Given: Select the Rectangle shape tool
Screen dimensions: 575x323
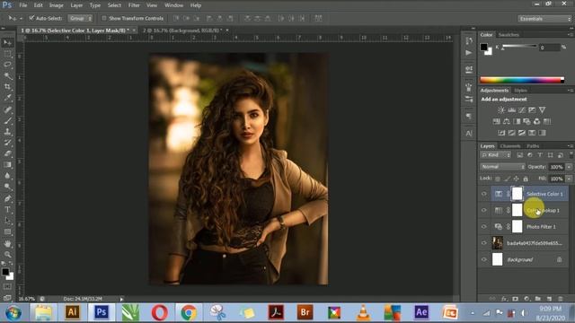Looking at the screenshot, I should 7,231.
